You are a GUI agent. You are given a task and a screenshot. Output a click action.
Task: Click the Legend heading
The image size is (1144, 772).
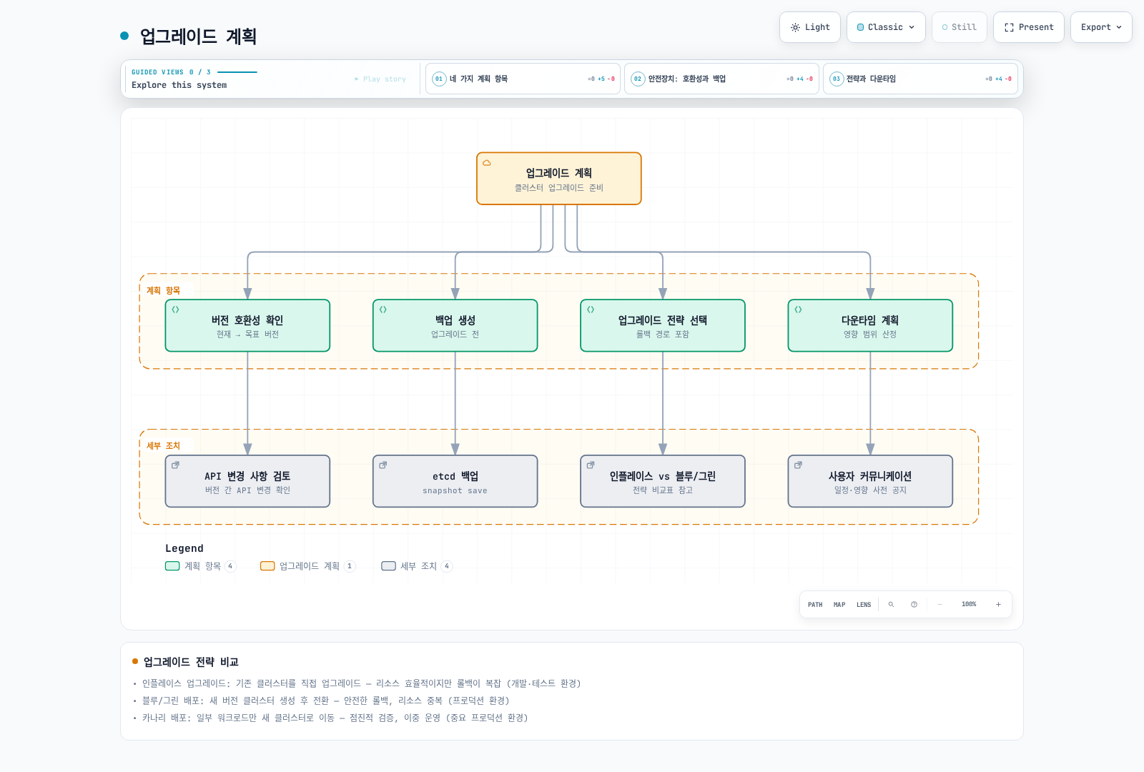(x=184, y=548)
